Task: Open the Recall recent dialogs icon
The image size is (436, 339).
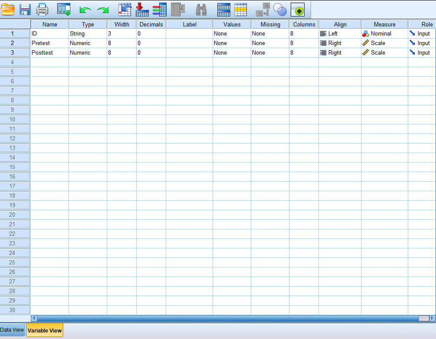Action: pyautogui.click(x=64, y=10)
